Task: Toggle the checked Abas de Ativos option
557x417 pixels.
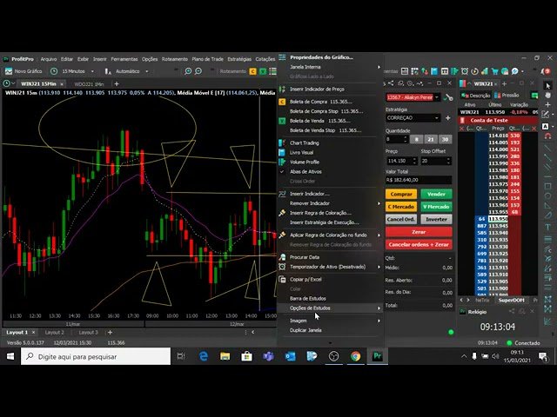Action: [305, 172]
